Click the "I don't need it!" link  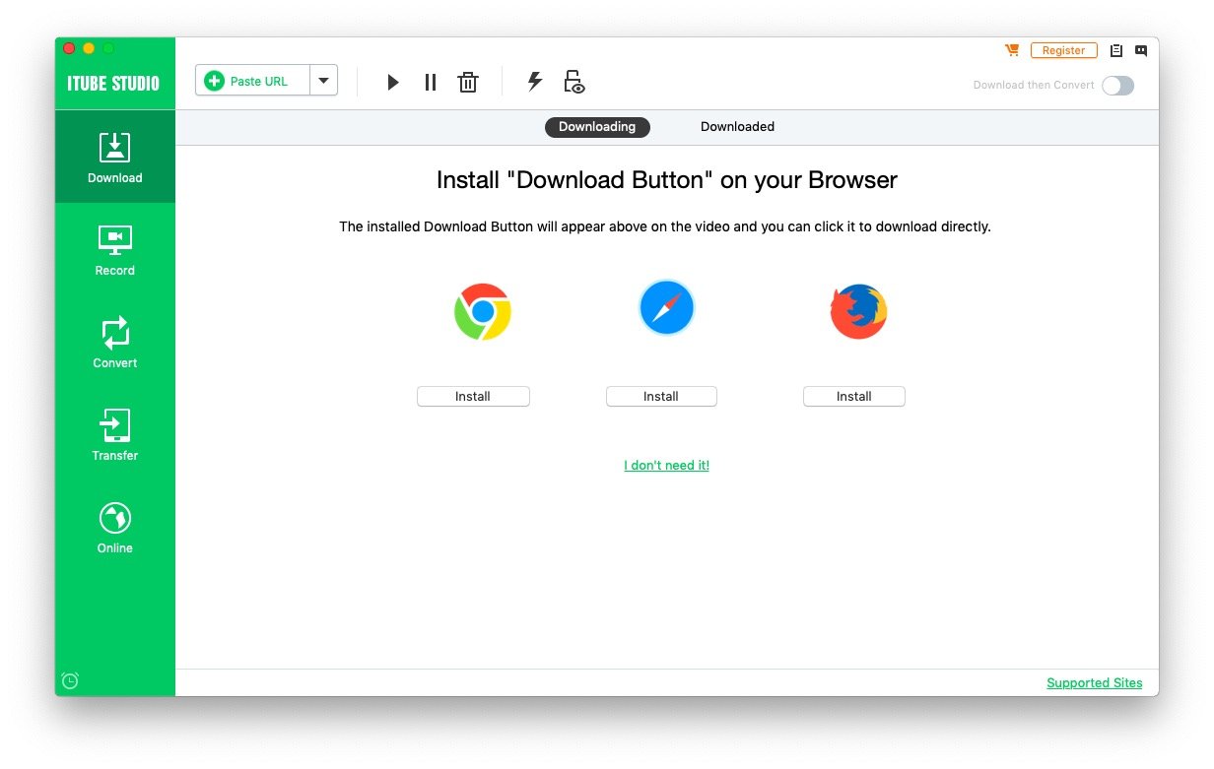pos(667,466)
